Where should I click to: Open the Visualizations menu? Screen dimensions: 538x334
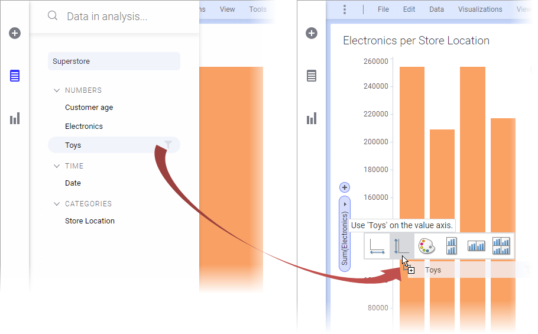[x=479, y=9]
